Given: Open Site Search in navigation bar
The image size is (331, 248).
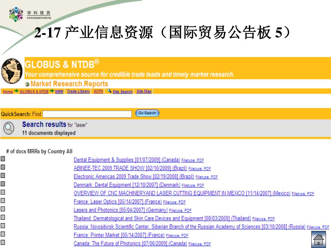Looking at the screenshot, I should click(123, 91).
